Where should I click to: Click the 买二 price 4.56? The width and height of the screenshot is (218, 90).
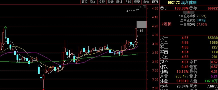pos(185,42)
